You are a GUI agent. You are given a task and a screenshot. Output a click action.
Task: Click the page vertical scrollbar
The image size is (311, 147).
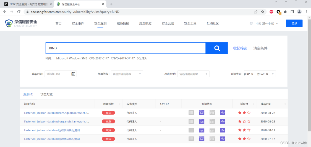pos(309,75)
